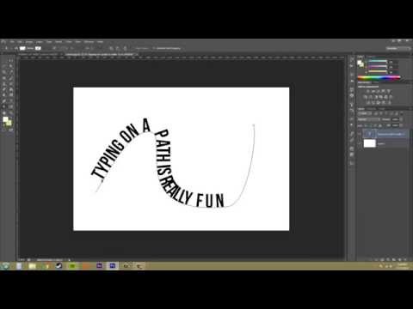Viewport: 413px width, 309px height.
Task: Open Path operations dropdown in options bar
Action: click(x=111, y=48)
